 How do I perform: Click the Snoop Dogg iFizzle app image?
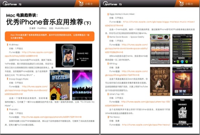[60, 85]
